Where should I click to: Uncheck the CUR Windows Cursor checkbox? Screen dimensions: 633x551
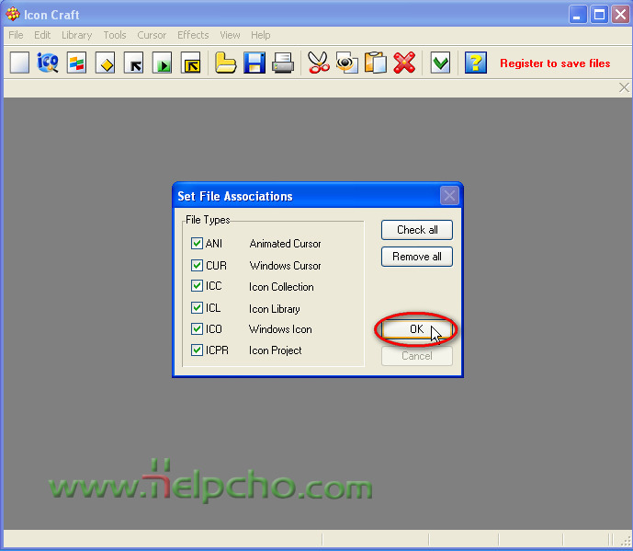[197, 265]
